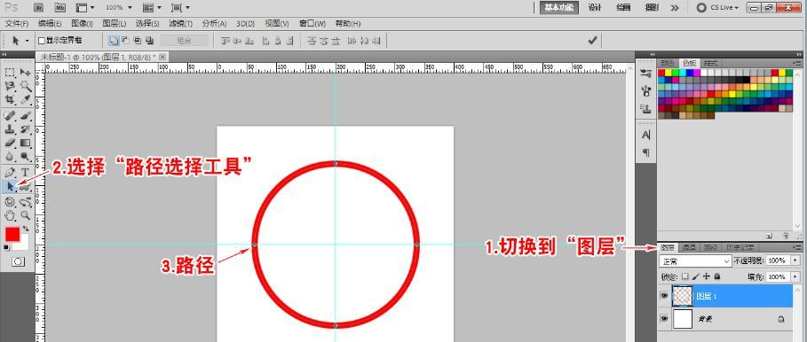Click the 组合 combine button
The height and width of the screenshot is (342, 807).
click(x=185, y=40)
